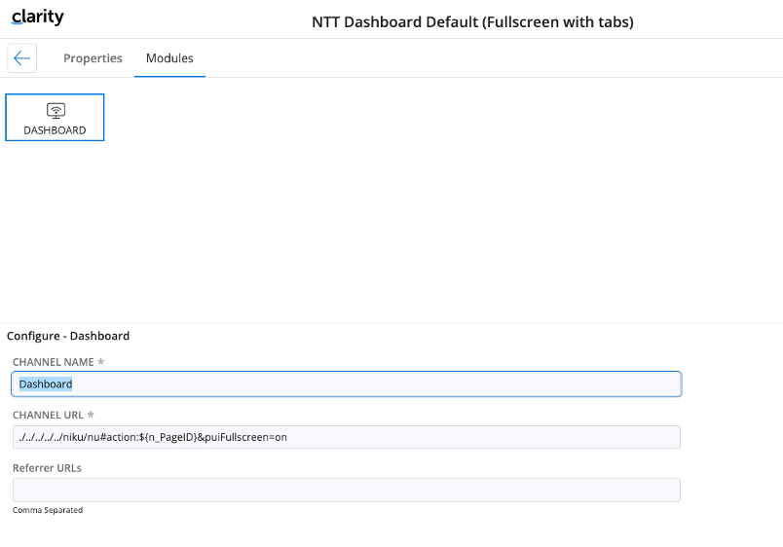Click the back arrow button

[x=22, y=57]
